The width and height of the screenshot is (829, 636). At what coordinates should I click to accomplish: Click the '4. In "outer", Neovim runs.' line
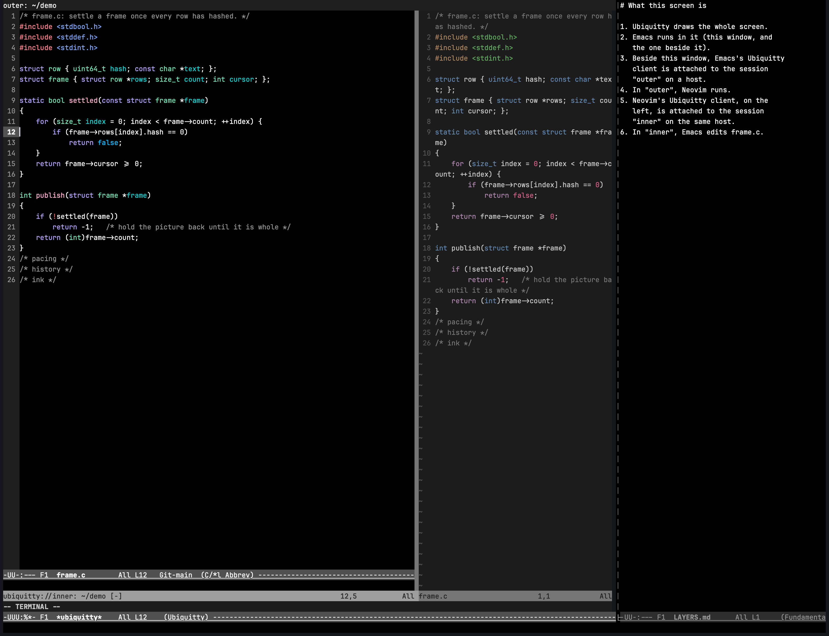[675, 90]
